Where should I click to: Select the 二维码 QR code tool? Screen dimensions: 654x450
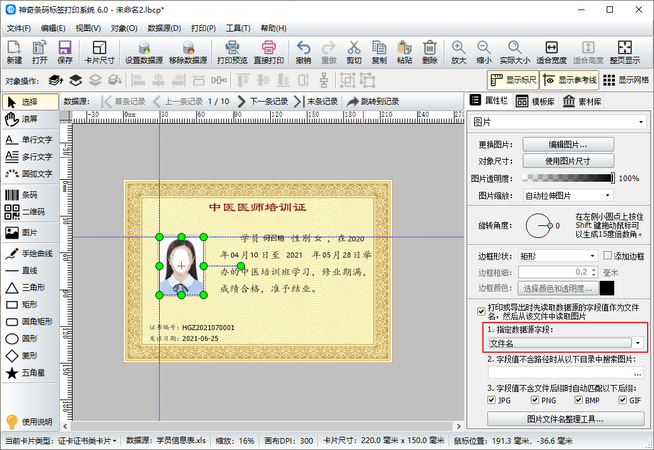click(x=29, y=212)
